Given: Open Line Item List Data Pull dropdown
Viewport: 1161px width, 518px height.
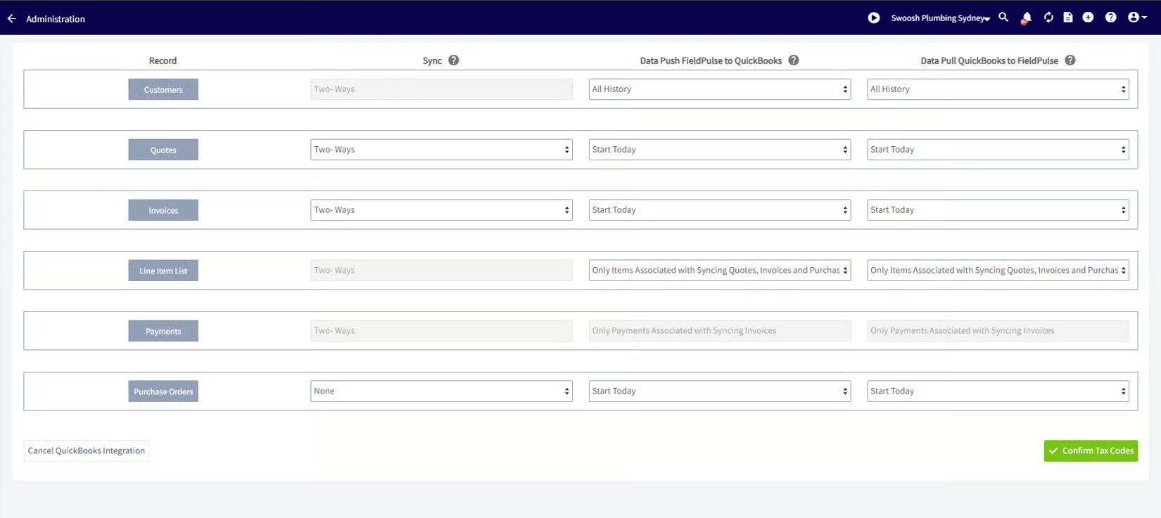Looking at the screenshot, I should click(x=998, y=271).
